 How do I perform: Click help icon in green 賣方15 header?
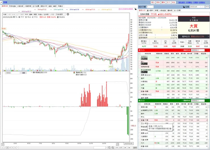click(182, 101)
